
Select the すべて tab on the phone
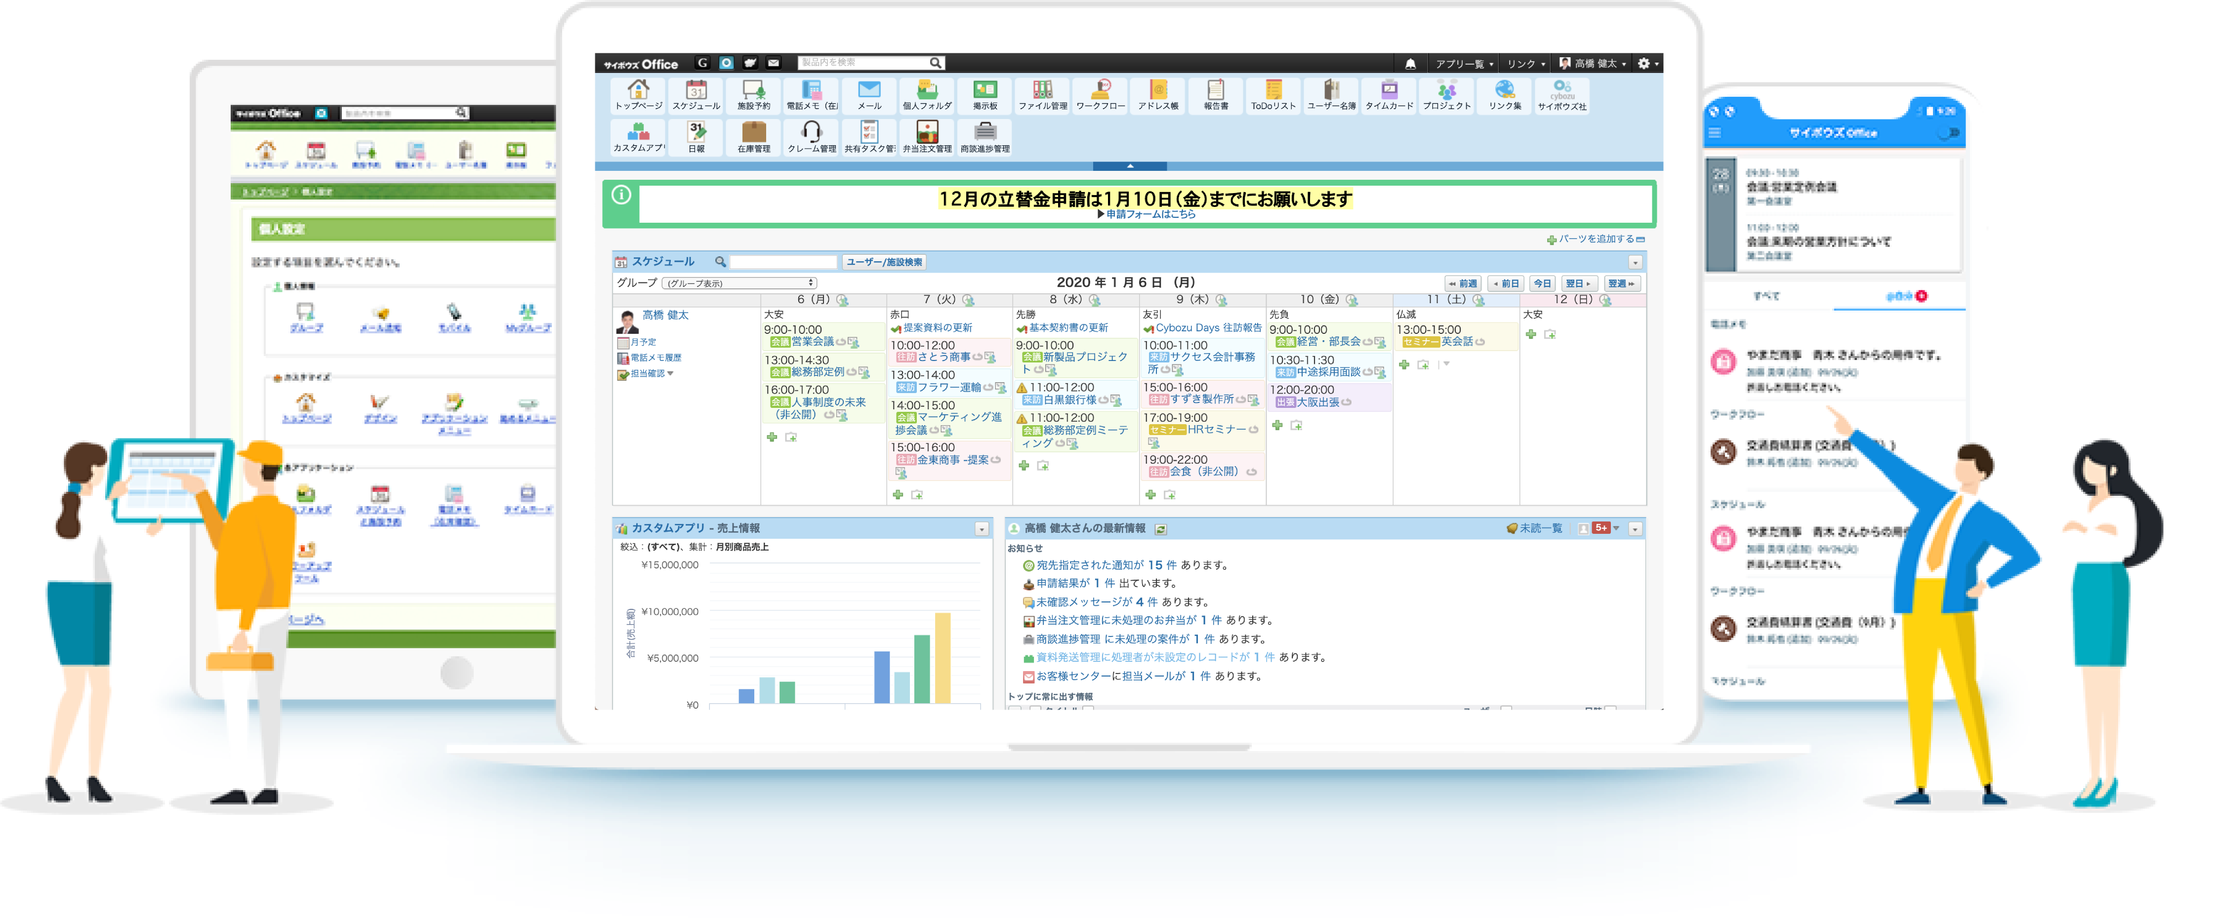pyautogui.click(x=1766, y=296)
